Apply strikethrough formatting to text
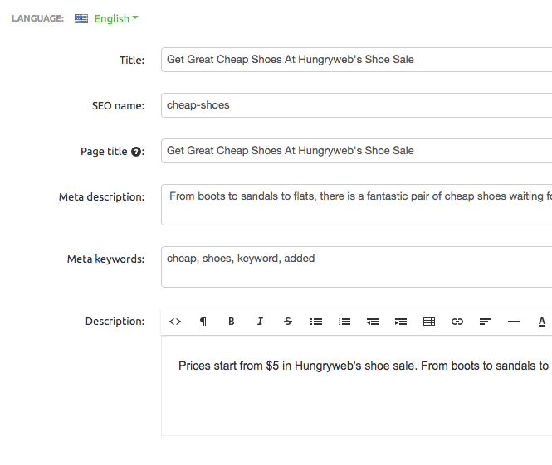552x465 pixels. [x=288, y=322]
